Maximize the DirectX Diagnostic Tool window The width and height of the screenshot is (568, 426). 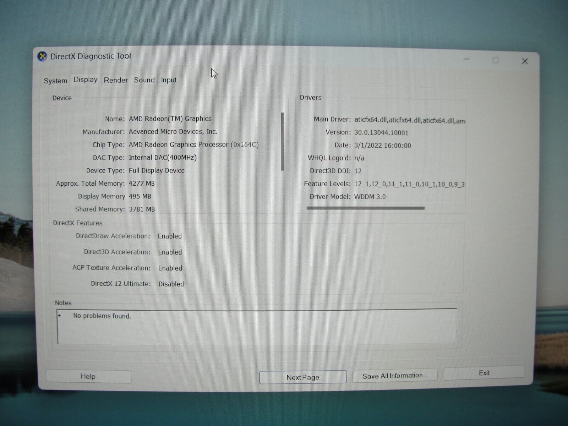(x=496, y=60)
